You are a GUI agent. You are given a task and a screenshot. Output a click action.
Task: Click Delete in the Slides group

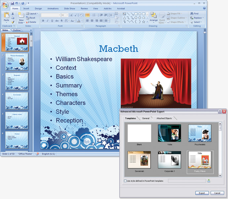pyautogui.click(x=31, y=22)
